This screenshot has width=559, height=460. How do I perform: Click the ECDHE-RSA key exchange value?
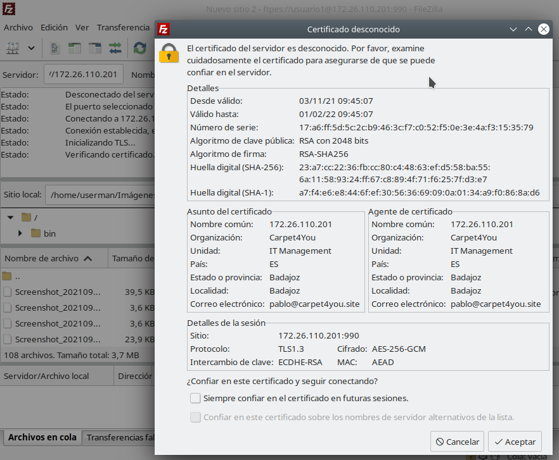[x=300, y=362]
